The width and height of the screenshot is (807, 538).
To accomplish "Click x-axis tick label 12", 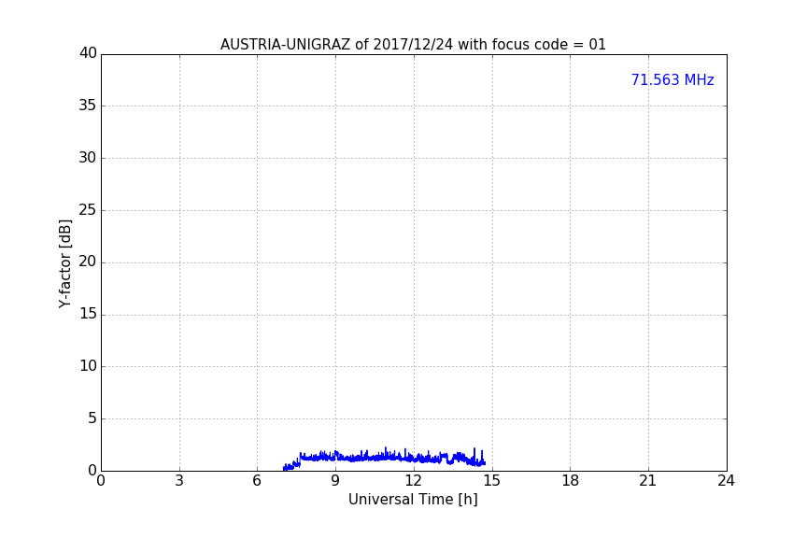I will [413, 481].
